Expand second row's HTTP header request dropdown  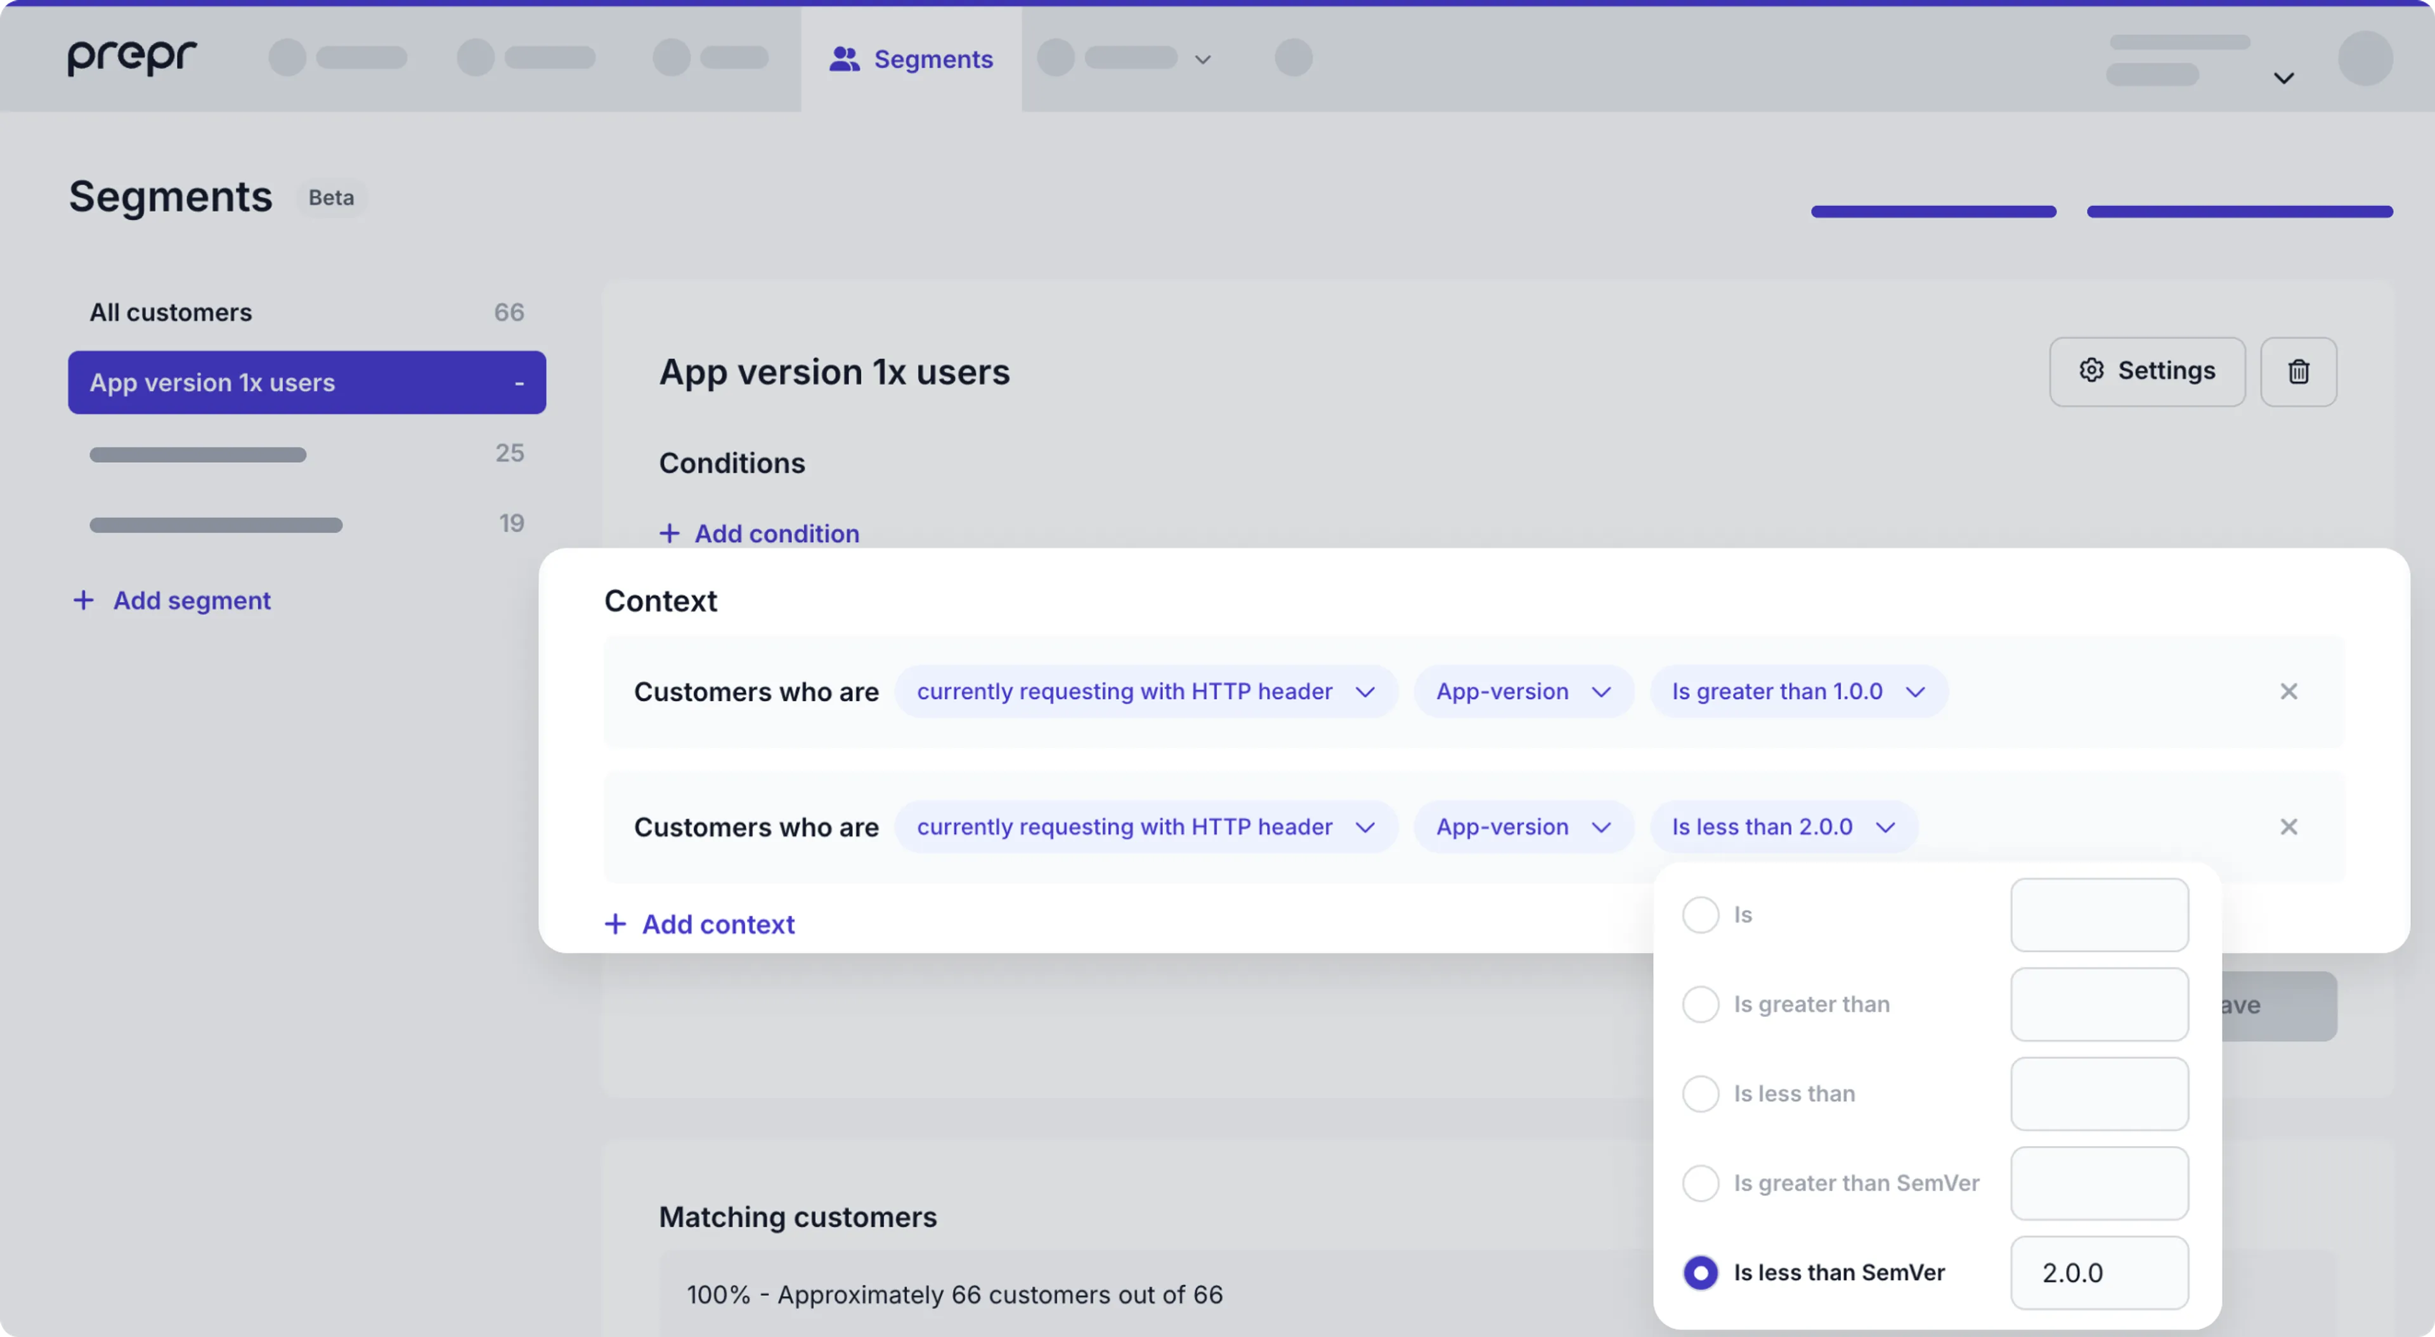click(1145, 827)
